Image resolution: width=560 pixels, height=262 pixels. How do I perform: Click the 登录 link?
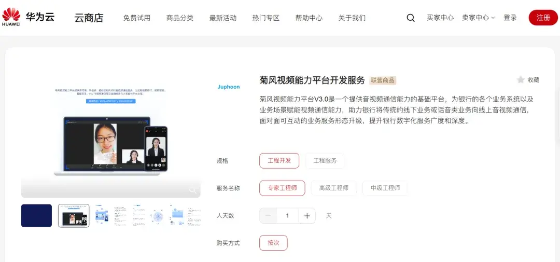(x=510, y=18)
